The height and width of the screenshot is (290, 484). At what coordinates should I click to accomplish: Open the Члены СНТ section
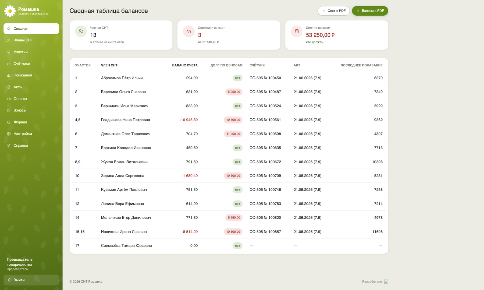31,40
